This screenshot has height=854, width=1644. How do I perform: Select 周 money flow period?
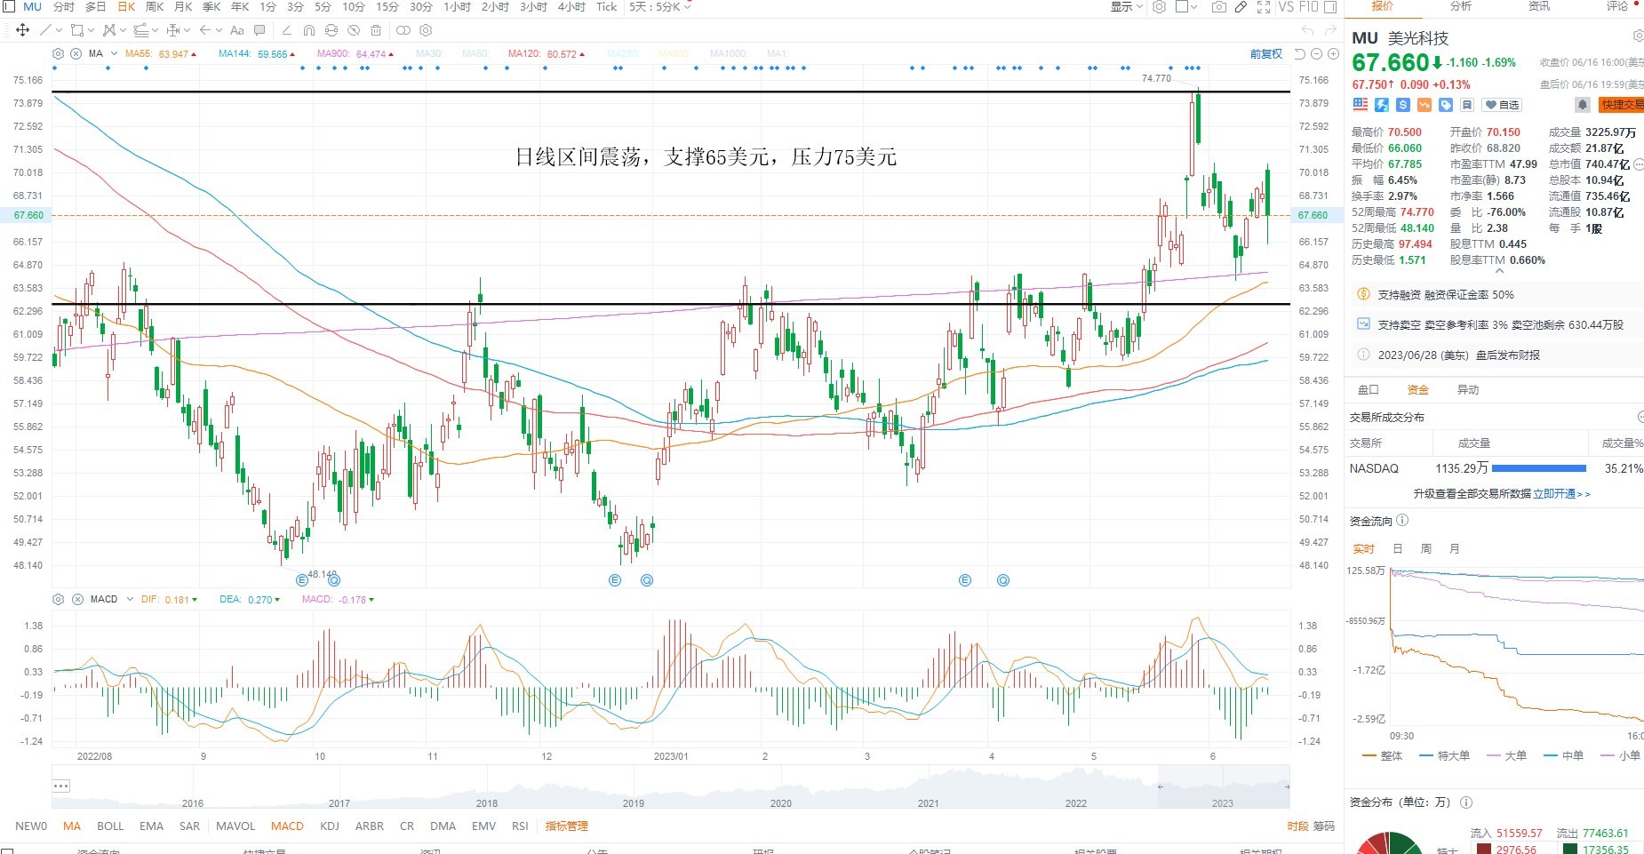point(1426,548)
